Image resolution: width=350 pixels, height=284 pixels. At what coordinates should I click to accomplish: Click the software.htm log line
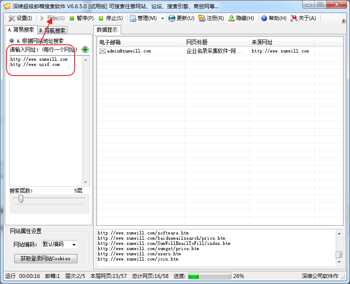point(143,233)
